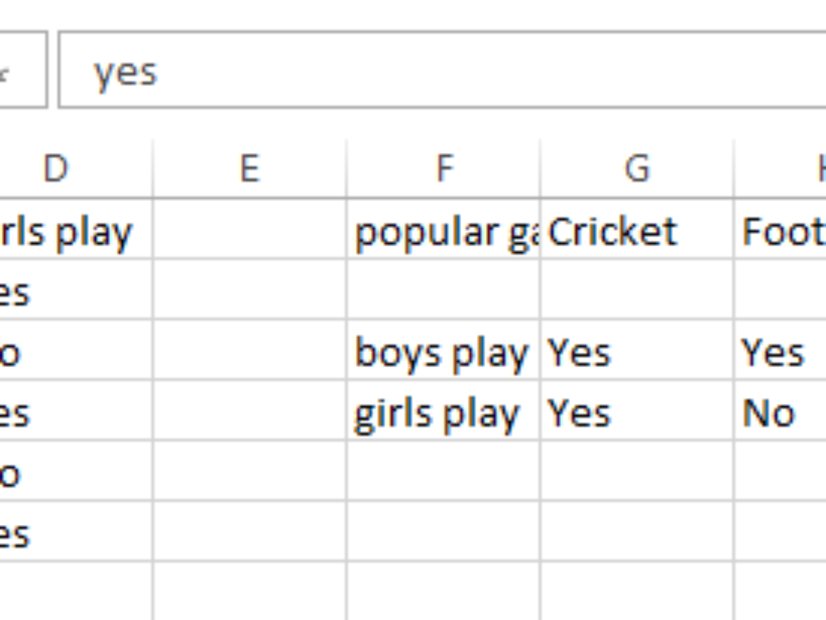Select the 'popular ga' cell in column F

444,231
